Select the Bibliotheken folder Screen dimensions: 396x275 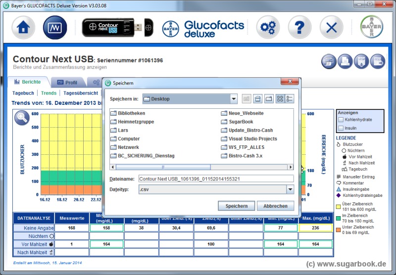click(128, 113)
